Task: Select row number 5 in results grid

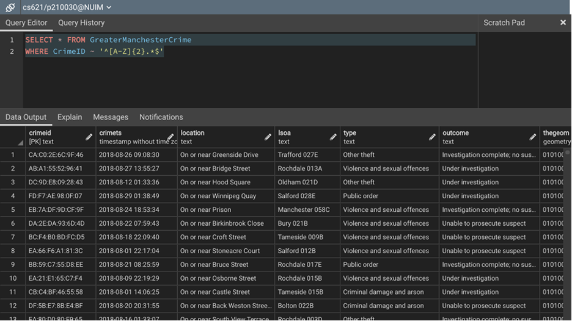Action: pos(12,210)
